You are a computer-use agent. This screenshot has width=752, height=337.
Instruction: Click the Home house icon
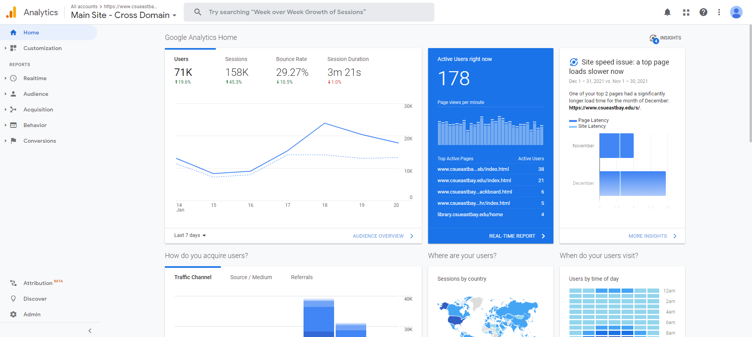pyautogui.click(x=13, y=32)
